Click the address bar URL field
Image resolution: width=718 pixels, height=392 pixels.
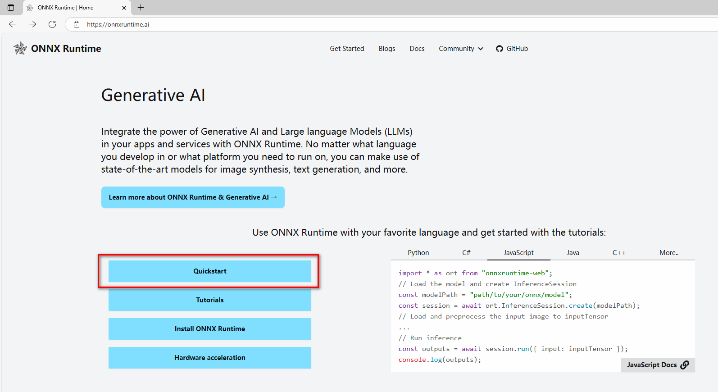click(x=391, y=24)
